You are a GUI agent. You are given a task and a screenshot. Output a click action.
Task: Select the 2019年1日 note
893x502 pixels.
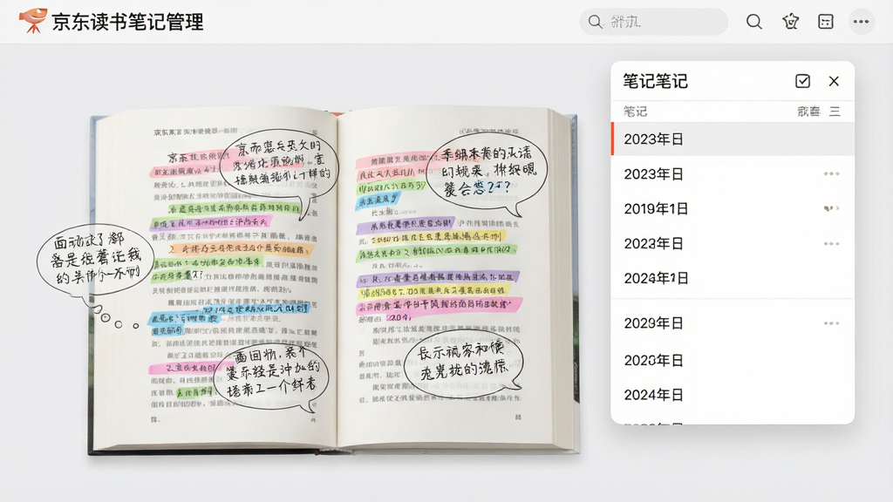click(x=733, y=208)
